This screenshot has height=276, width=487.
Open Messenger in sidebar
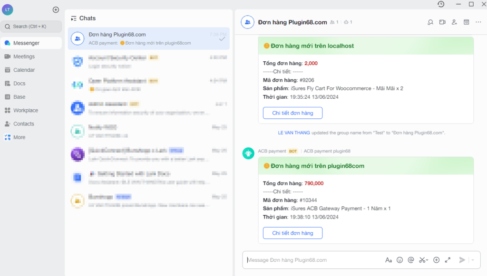(31, 43)
